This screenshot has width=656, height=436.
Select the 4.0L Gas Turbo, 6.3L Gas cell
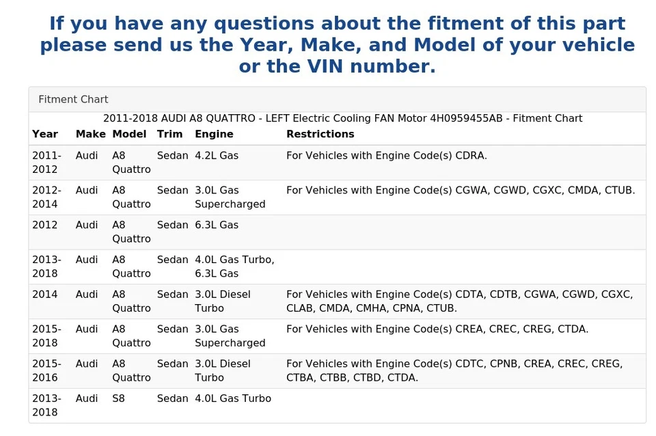pos(234,267)
